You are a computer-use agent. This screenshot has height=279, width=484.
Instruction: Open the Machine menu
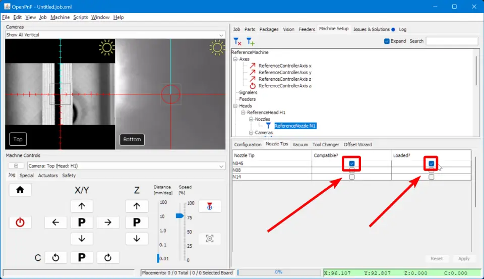(x=60, y=17)
